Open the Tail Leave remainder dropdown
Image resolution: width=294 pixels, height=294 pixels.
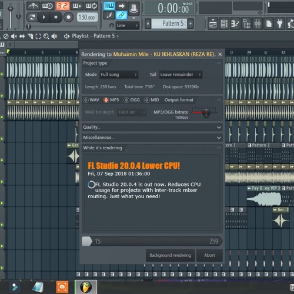tap(181, 75)
